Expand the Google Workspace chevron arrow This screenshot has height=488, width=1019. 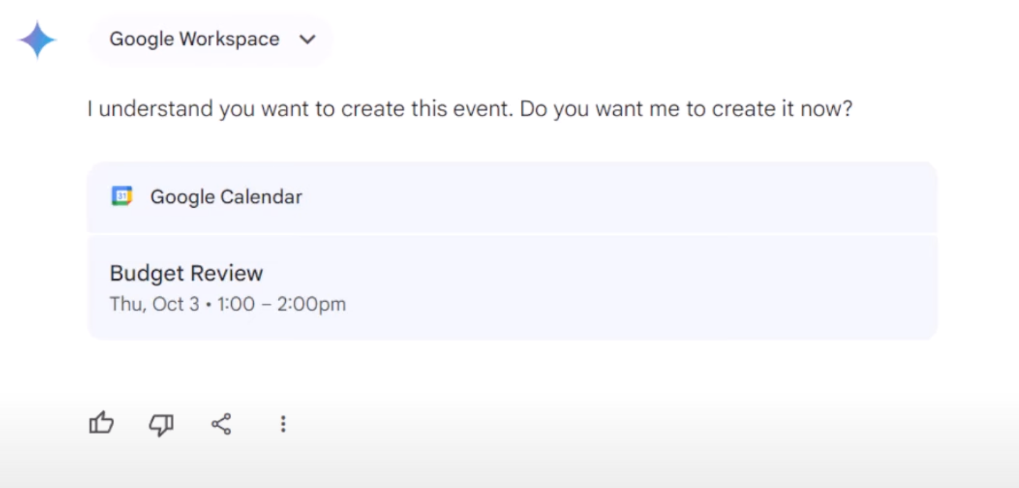(x=307, y=40)
